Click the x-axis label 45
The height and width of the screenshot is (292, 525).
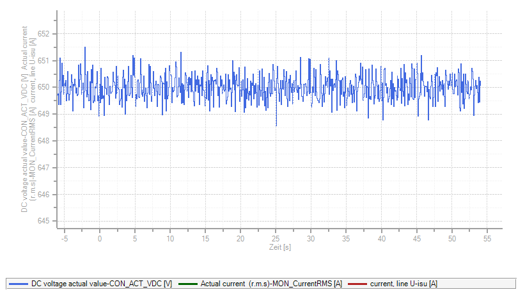416,239
